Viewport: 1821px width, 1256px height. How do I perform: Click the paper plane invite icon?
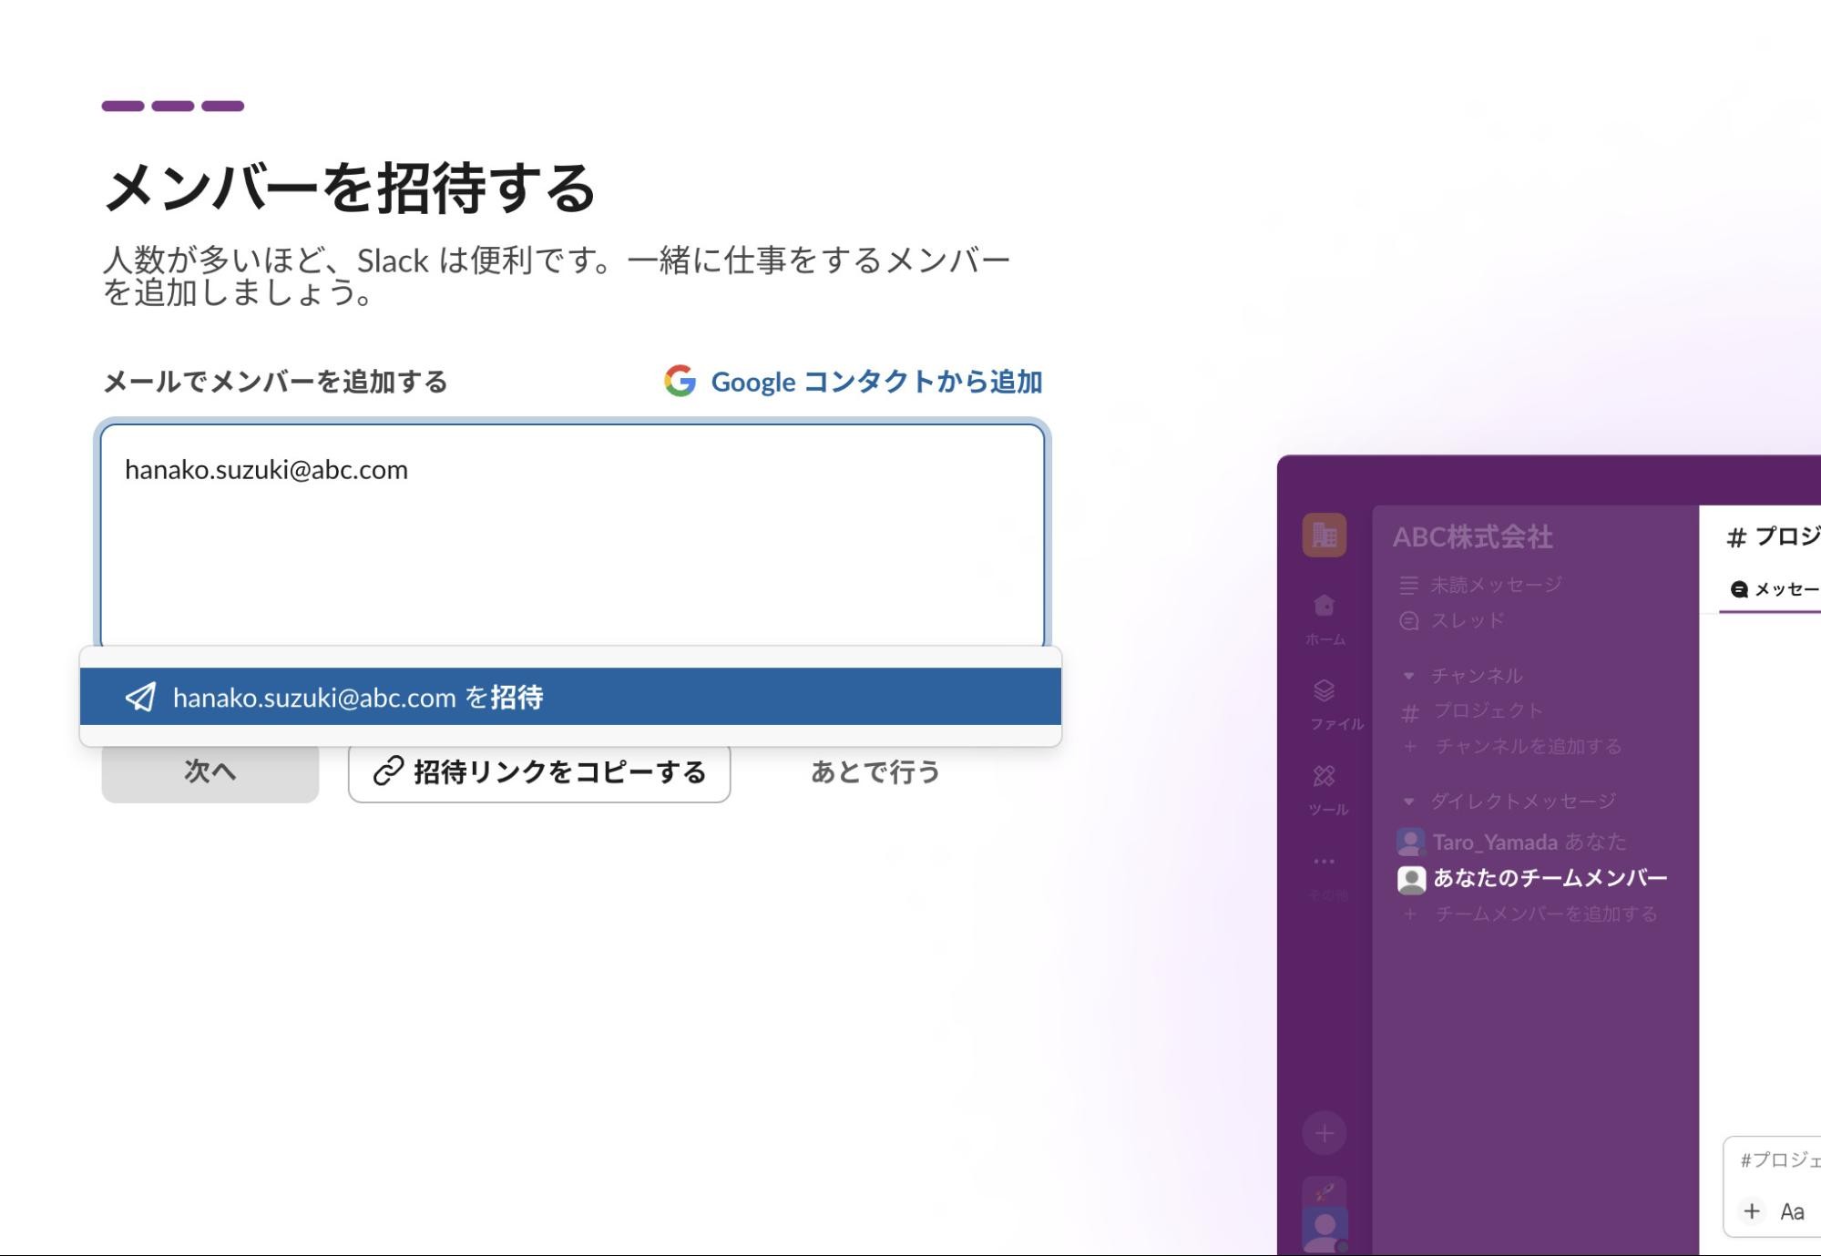140,697
